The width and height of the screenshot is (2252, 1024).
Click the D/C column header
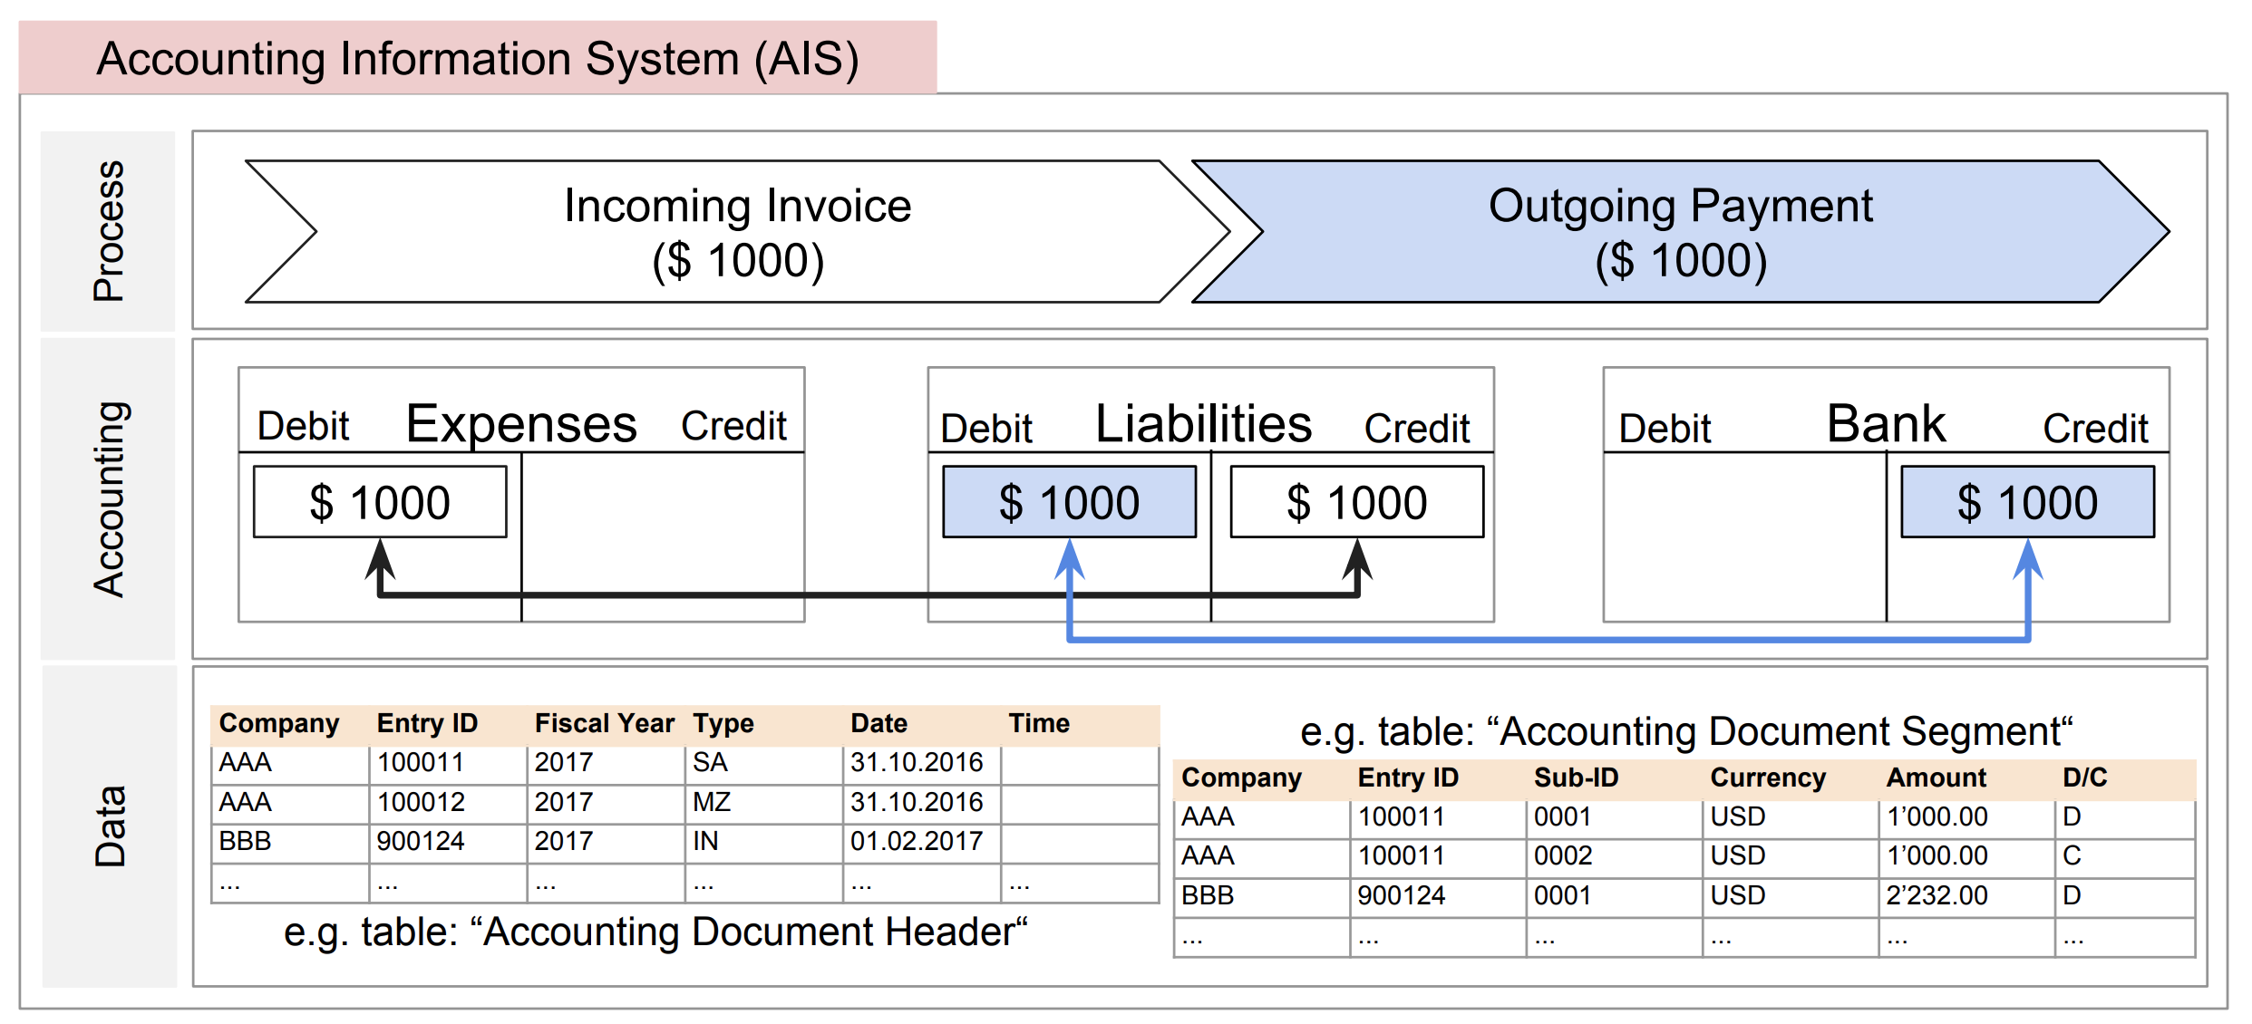(2085, 778)
